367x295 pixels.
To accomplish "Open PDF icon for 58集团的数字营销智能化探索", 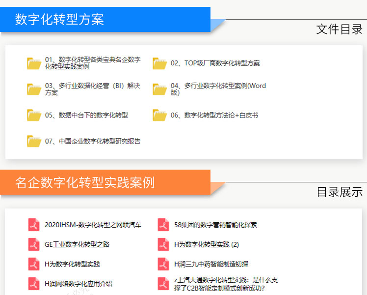I will click(x=163, y=225).
